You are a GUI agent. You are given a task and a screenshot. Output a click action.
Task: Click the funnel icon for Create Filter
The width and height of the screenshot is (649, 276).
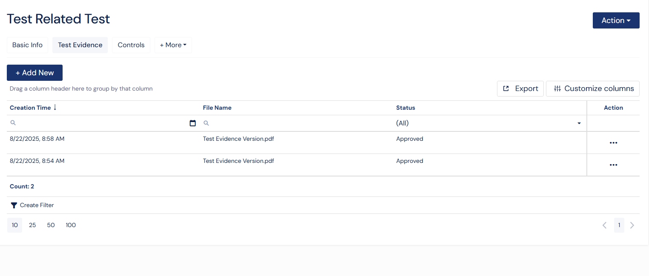tap(14, 205)
